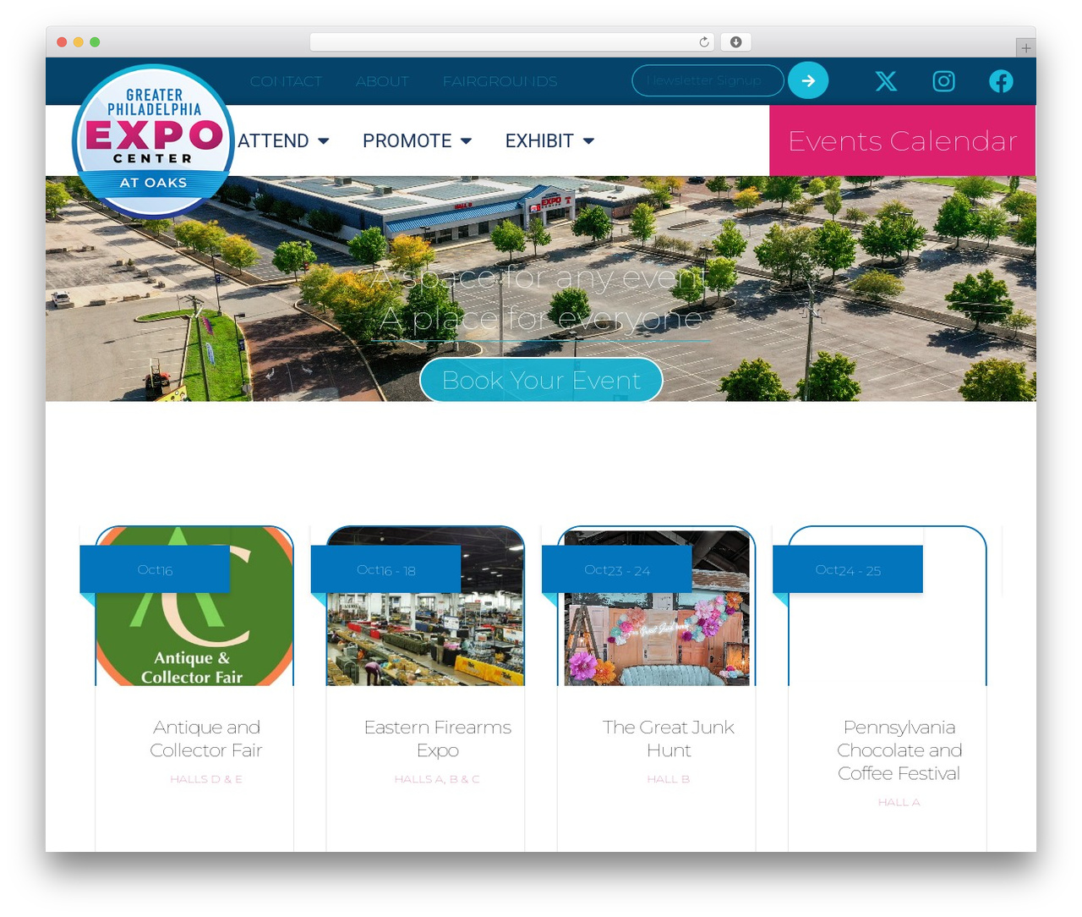Open the Facebook social link

click(1001, 81)
